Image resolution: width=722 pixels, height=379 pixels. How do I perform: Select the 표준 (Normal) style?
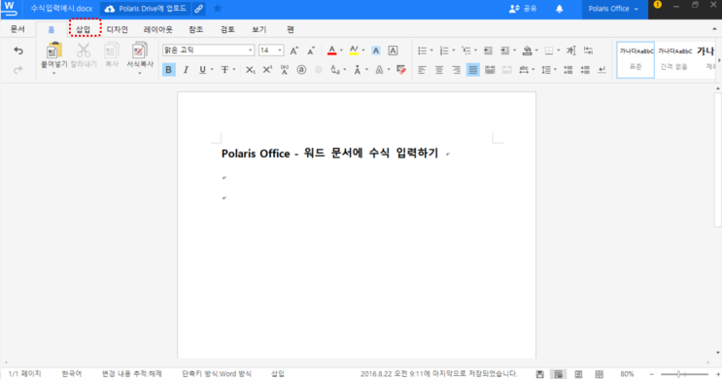coord(636,60)
